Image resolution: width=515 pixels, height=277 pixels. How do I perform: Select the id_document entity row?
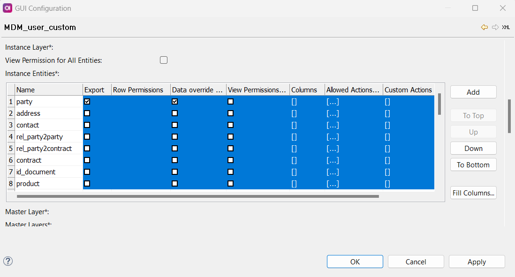pyautogui.click(x=42, y=172)
